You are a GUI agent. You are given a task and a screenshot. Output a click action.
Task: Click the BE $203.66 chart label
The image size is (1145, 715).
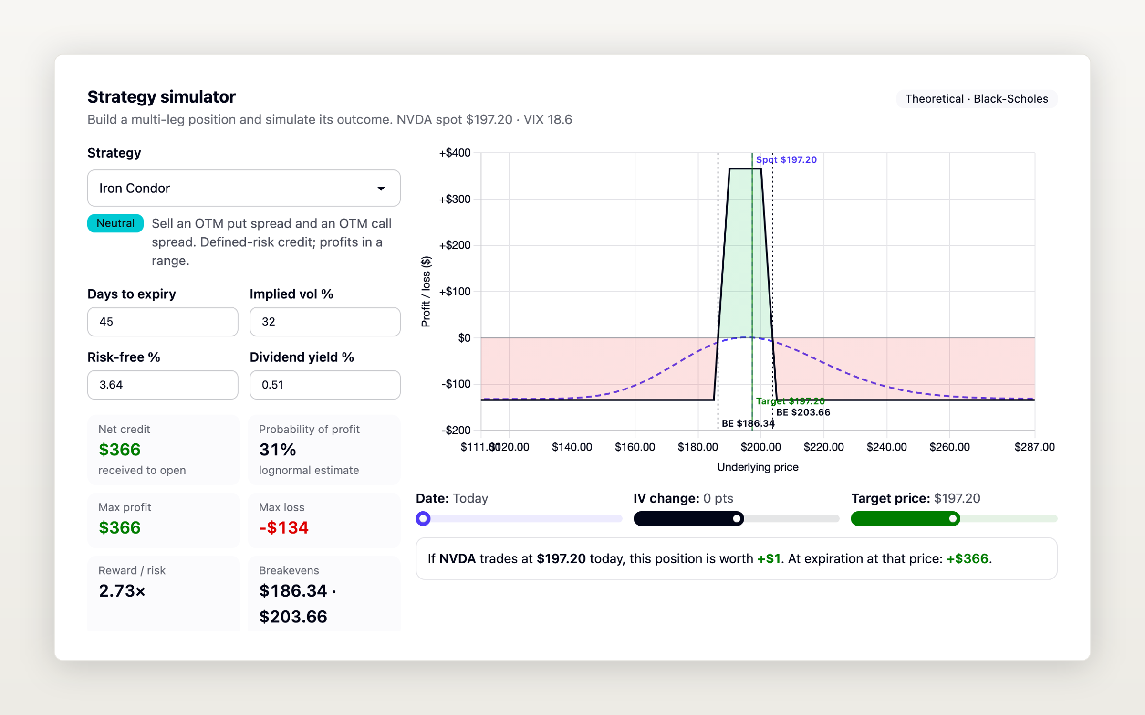(803, 412)
